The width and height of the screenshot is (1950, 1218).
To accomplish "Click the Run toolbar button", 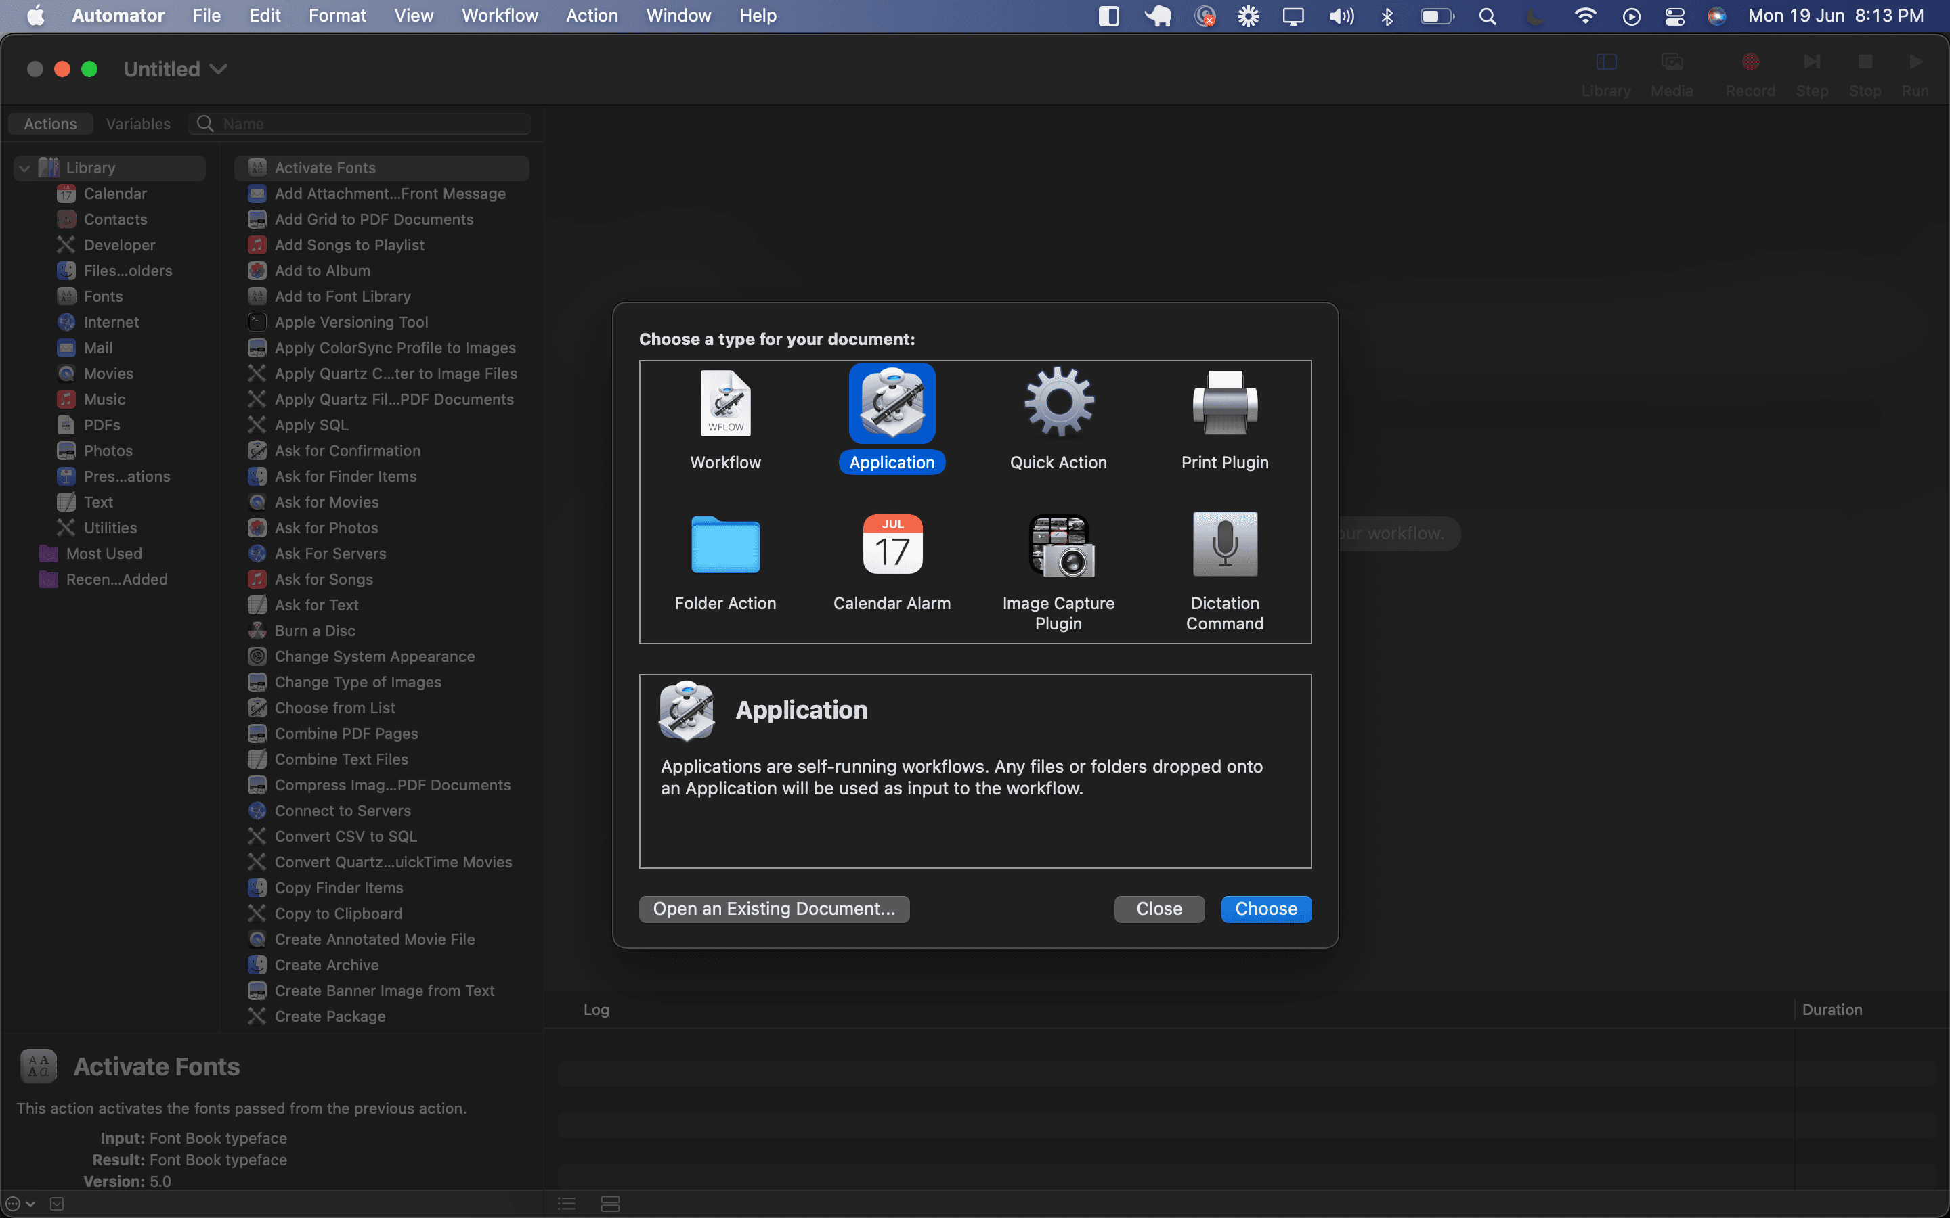I will click(x=1915, y=74).
